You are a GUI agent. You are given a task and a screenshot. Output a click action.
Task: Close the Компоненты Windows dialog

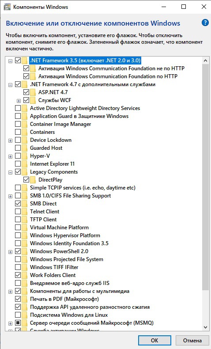pyautogui.click(x=203, y=7)
